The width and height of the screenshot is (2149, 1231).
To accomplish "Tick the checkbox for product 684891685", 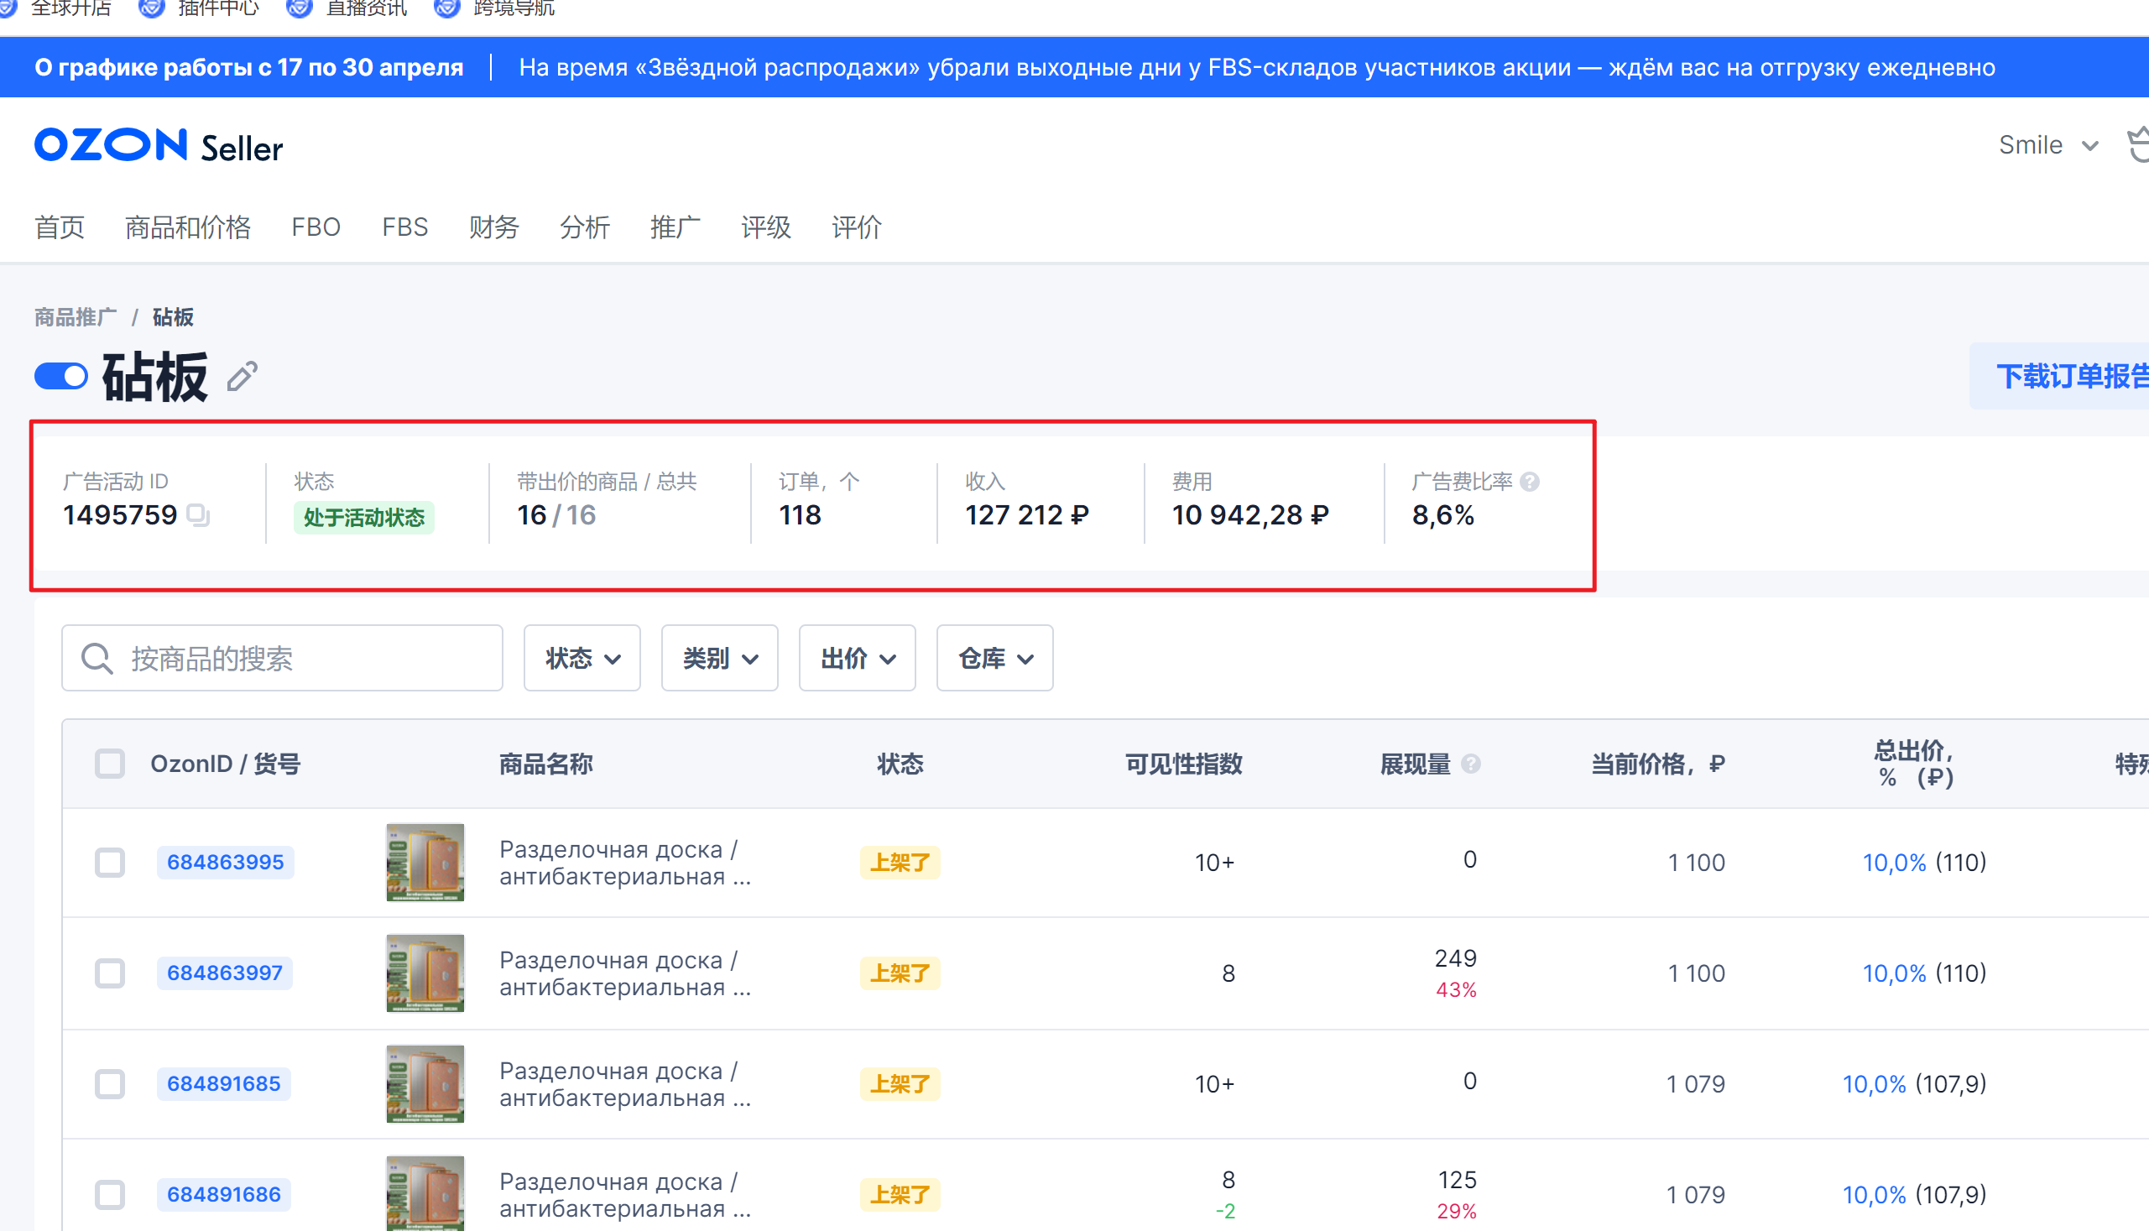I will (x=110, y=1084).
